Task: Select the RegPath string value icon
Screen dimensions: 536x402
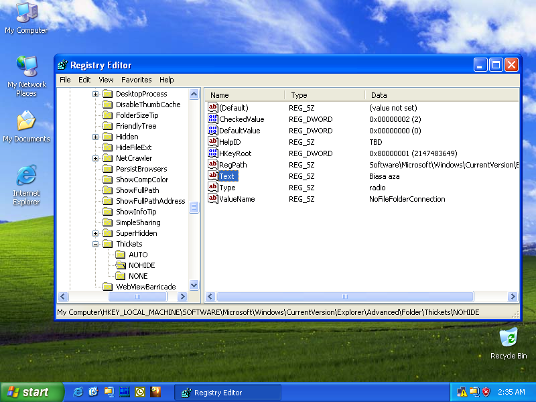Action: coord(212,164)
